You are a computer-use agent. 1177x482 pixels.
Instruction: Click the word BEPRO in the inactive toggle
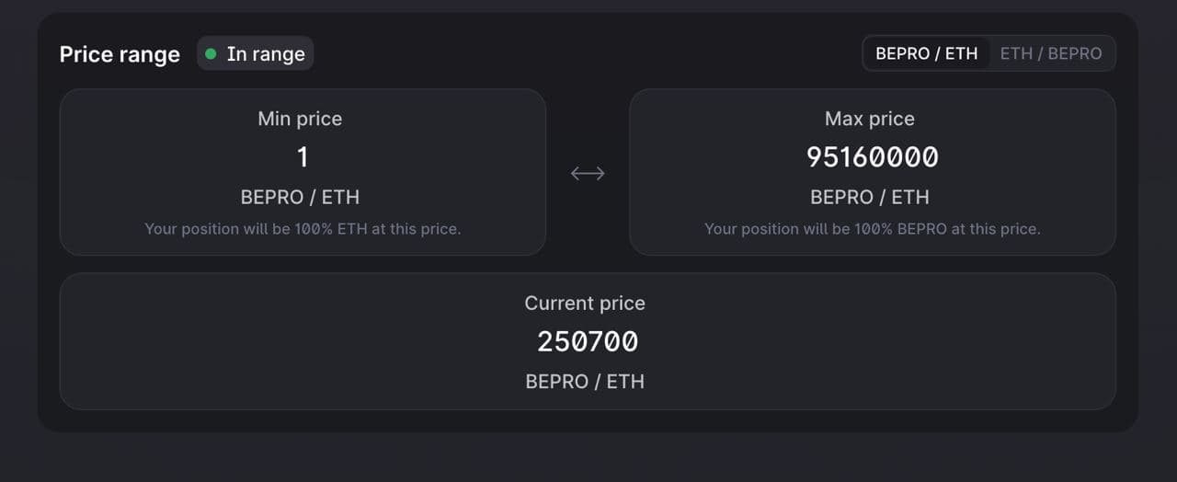point(1075,53)
